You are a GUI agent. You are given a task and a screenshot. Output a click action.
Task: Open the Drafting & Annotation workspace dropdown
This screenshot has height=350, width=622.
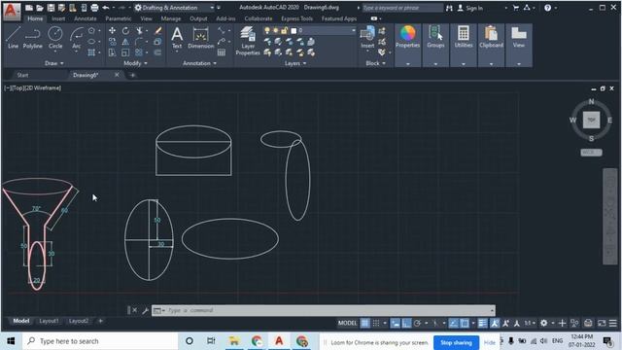point(174,8)
